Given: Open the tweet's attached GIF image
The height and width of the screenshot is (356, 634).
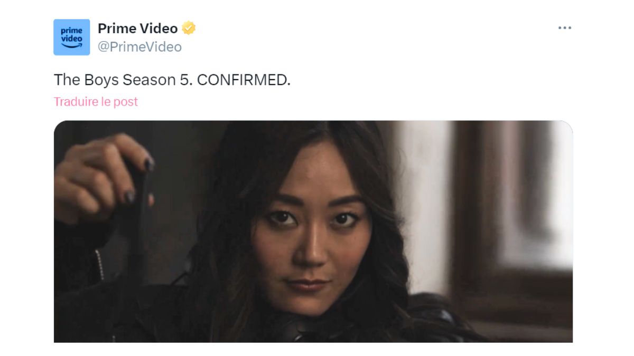Looking at the screenshot, I should pyautogui.click(x=313, y=232).
